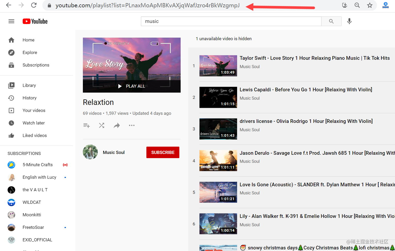395x251 pixels.
Task: Click 'snowy christmas days' video title
Action: click(317, 248)
